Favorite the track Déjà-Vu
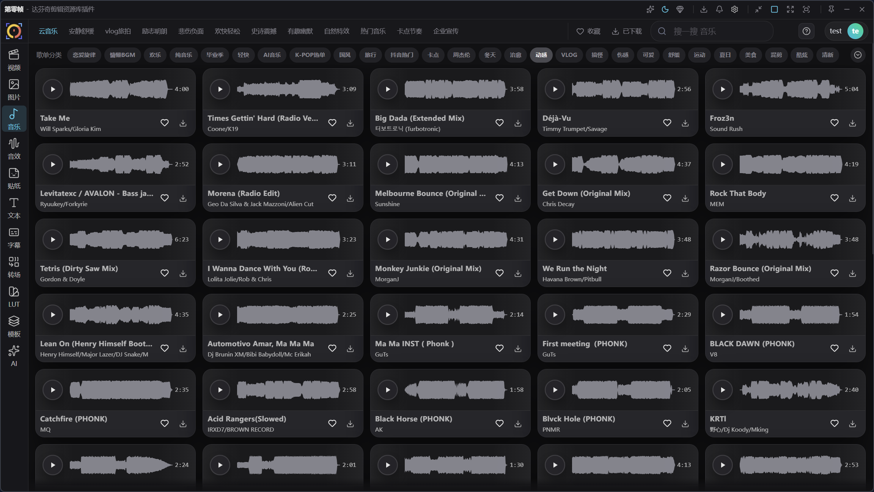Viewport: 874px width, 492px height. pos(667,123)
